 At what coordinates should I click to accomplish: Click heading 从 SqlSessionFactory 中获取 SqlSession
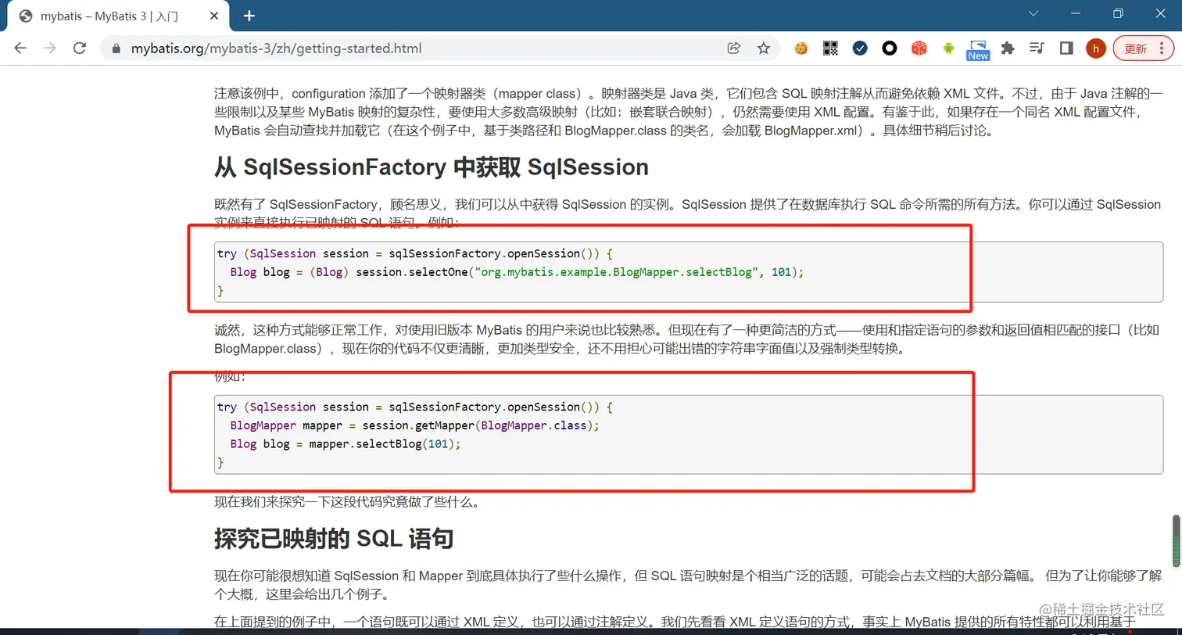click(432, 167)
